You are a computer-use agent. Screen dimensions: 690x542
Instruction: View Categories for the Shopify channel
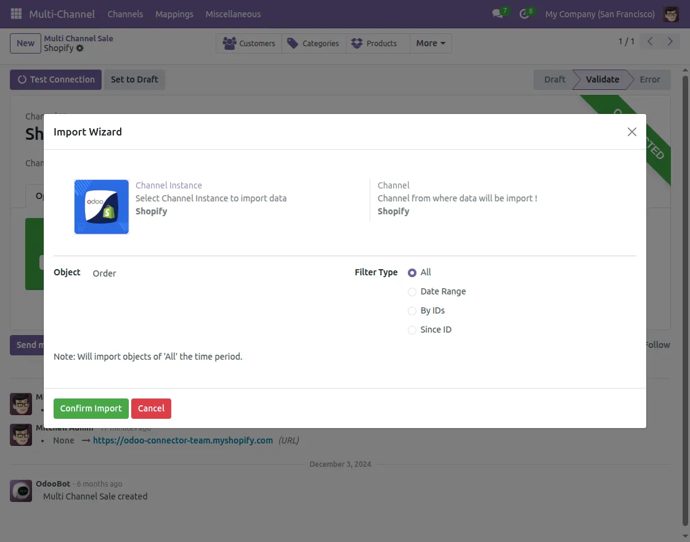click(x=312, y=43)
